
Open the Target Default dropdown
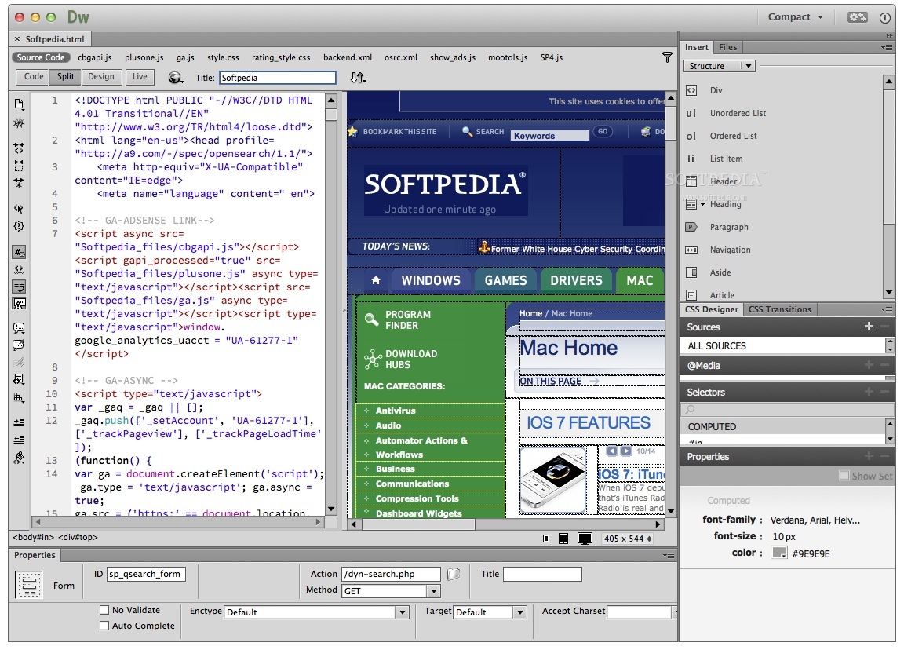click(490, 612)
